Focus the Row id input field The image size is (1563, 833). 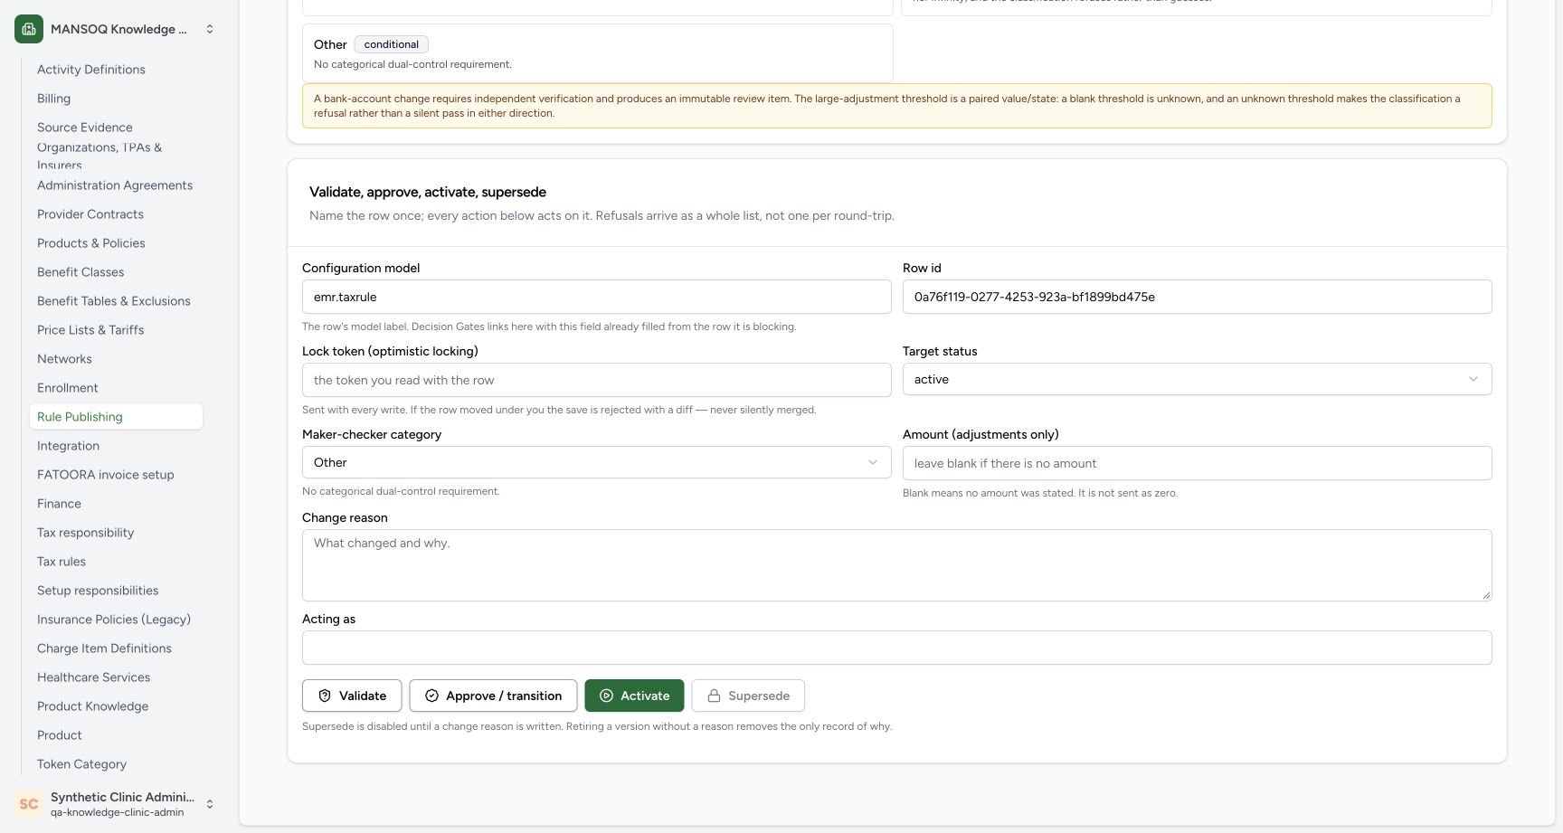click(1197, 297)
